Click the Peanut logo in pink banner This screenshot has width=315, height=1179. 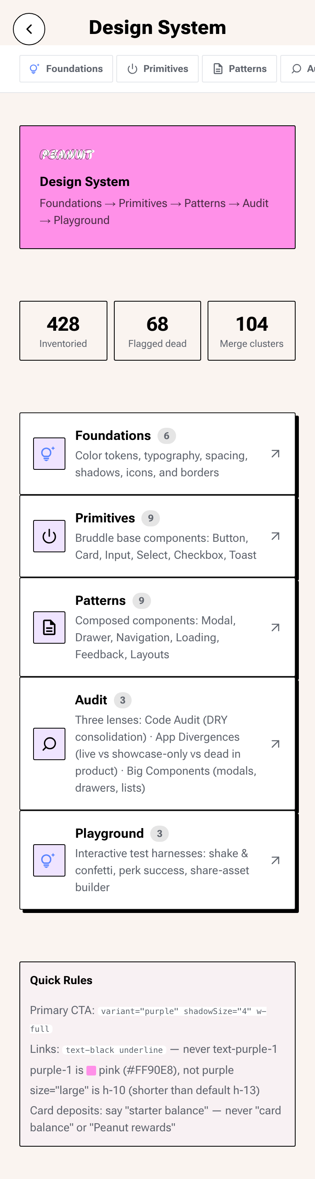(67, 155)
